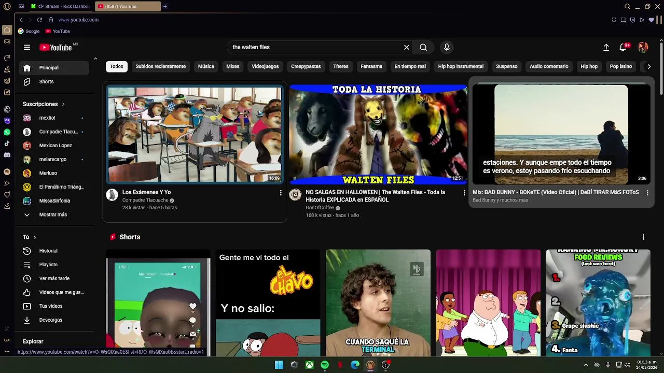This screenshot has width=664, height=373.
Task: Open Discord from the Opera sidebar
Action: tap(7, 155)
